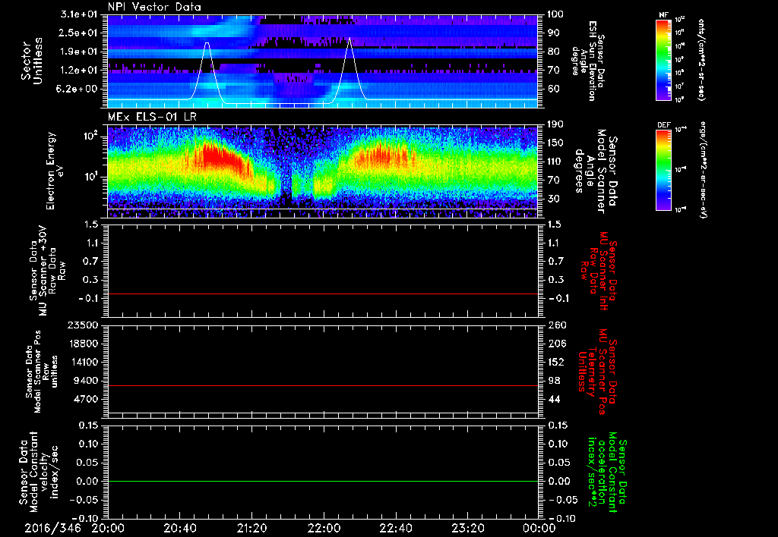The width and height of the screenshot is (778, 537).
Task: Click the DEF energy flux color bar
Action: coord(664,170)
